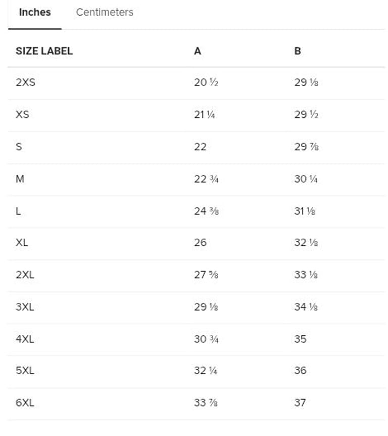Image resolution: width=388 pixels, height=436 pixels.
Task: Select the 4XL size label
Action: point(25,339)
